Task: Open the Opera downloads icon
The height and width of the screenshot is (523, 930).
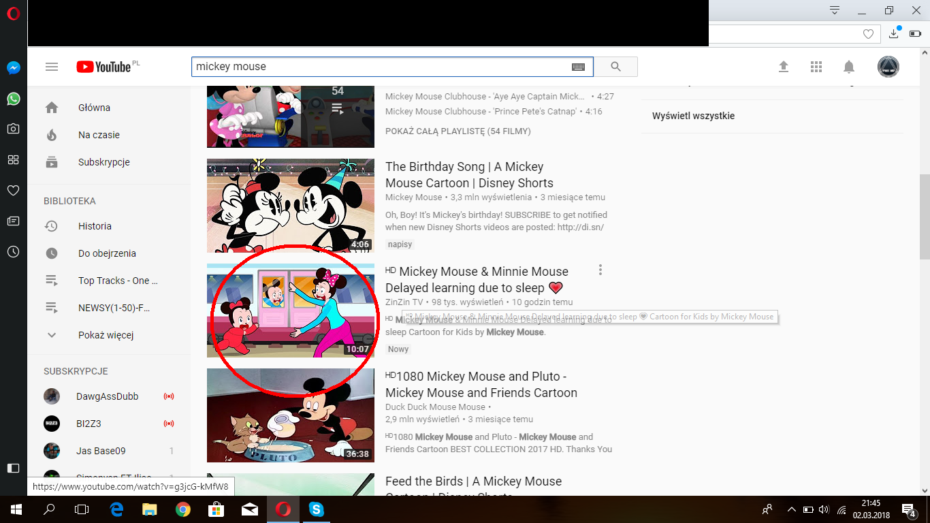Action: 895,33
